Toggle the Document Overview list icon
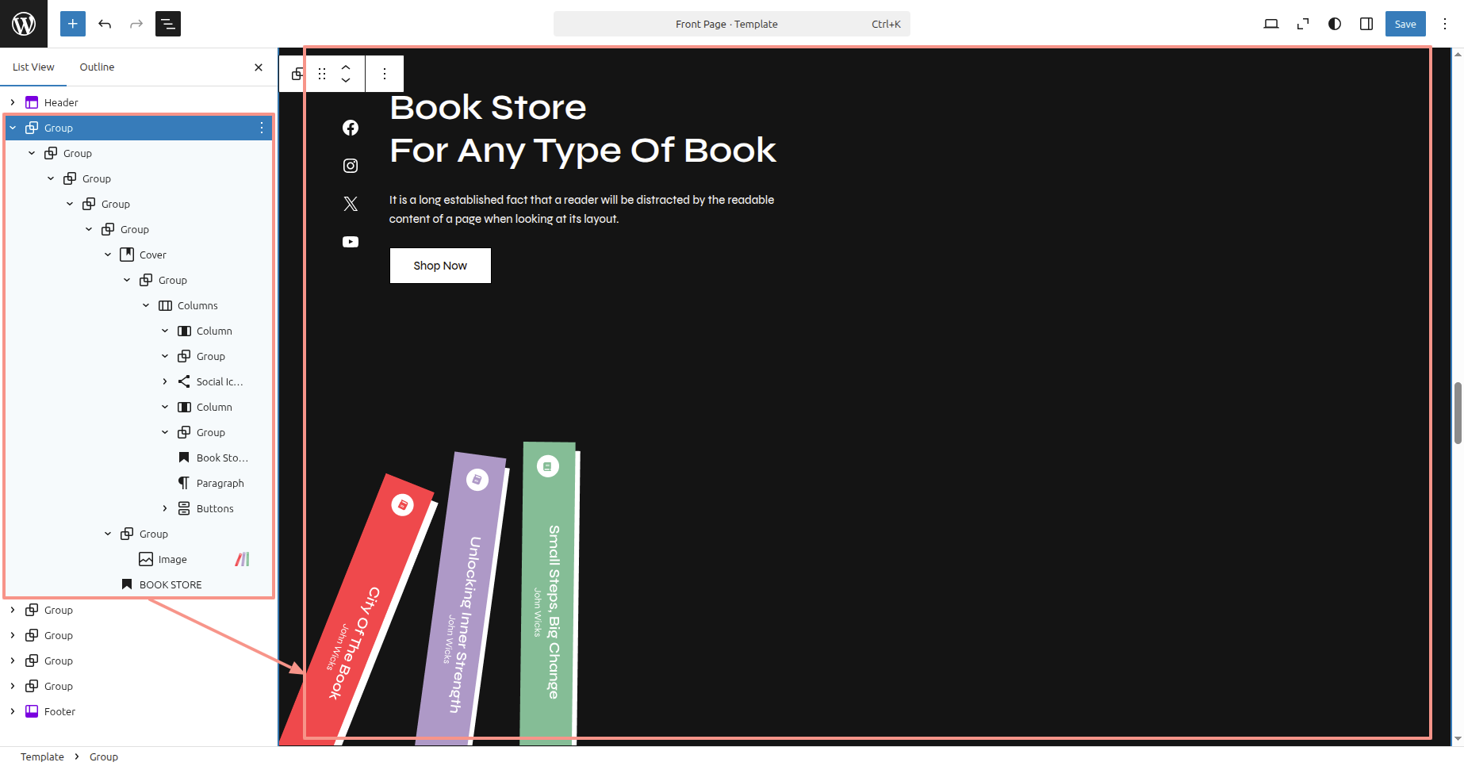Screen dimensions: 1464x766 point(168,24)
